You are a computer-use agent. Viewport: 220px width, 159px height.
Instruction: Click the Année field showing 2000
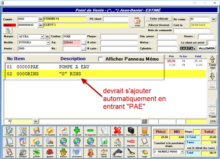(x=34, y=49)
